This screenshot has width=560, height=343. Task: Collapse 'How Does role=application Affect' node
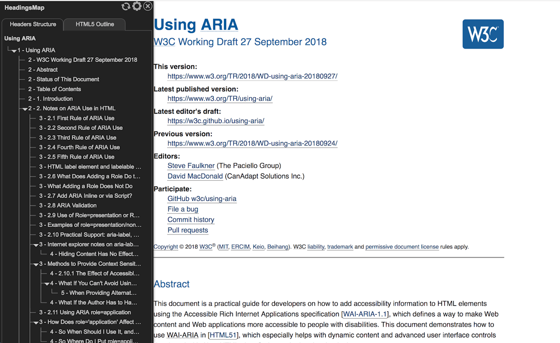(x=36, y=322)
